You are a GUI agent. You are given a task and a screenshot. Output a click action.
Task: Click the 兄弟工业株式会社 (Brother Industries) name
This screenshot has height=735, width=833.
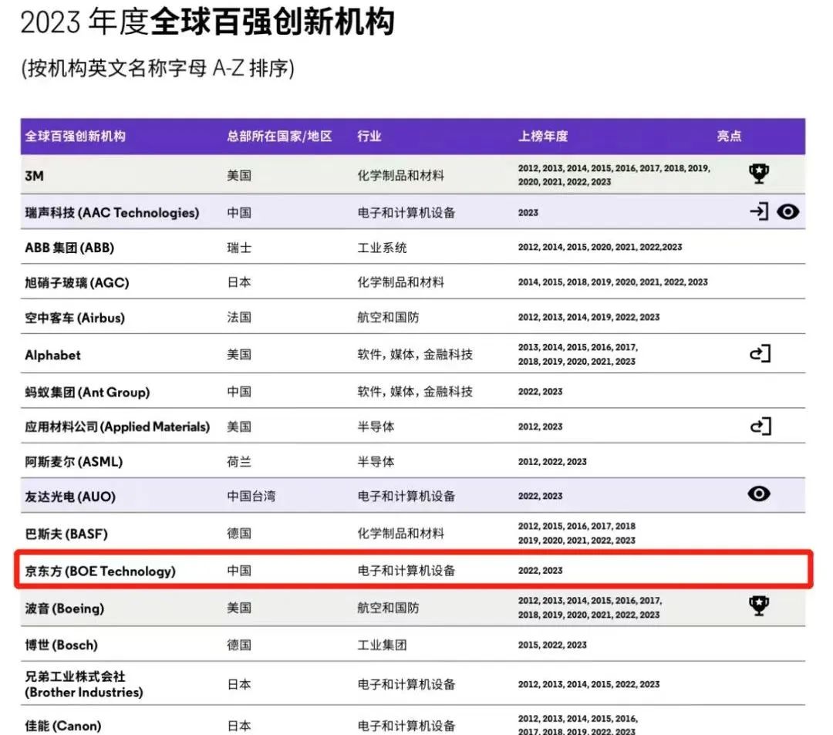tap(84, 684)
